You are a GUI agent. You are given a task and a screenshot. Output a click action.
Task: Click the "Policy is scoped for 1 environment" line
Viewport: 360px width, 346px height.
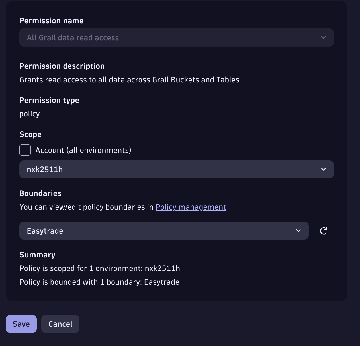click(100, 268)
